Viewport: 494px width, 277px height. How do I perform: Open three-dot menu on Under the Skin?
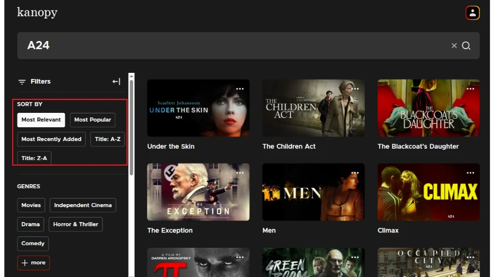click(240, 89)
